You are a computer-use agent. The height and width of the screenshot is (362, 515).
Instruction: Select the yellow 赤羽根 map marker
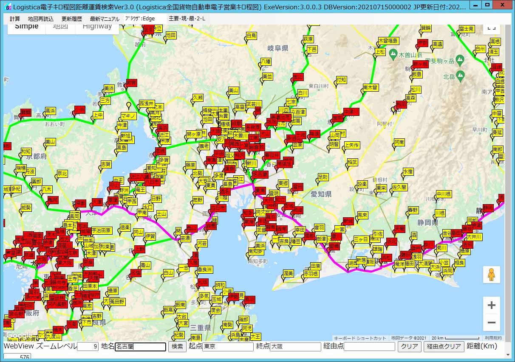tap(311, 275)
